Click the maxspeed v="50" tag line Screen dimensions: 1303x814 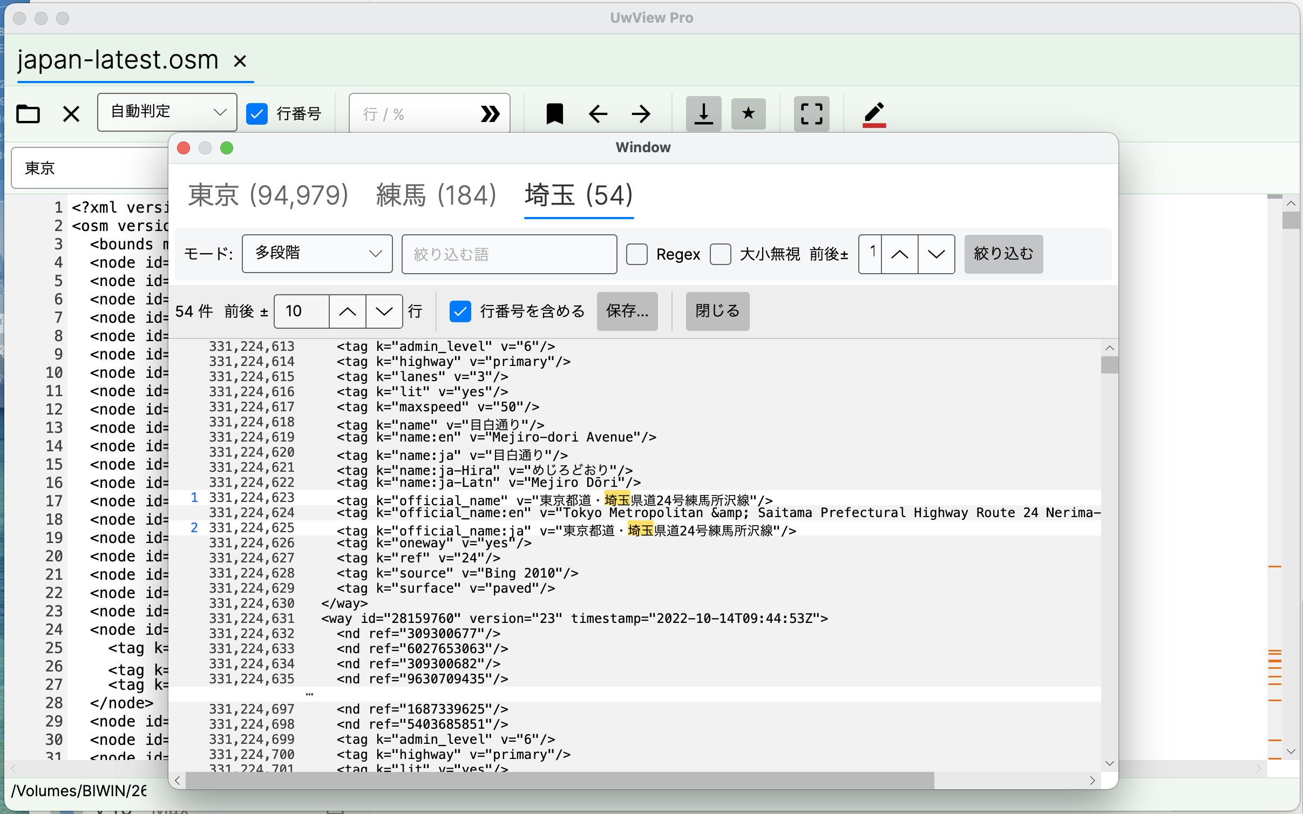pos(635,407)
